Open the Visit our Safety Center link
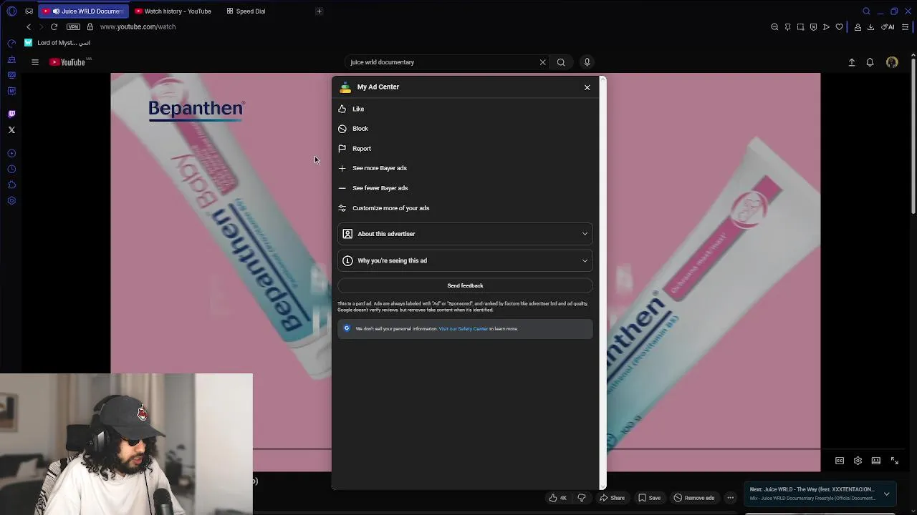This screenshot has height=515, width=917. coord(464,329)
